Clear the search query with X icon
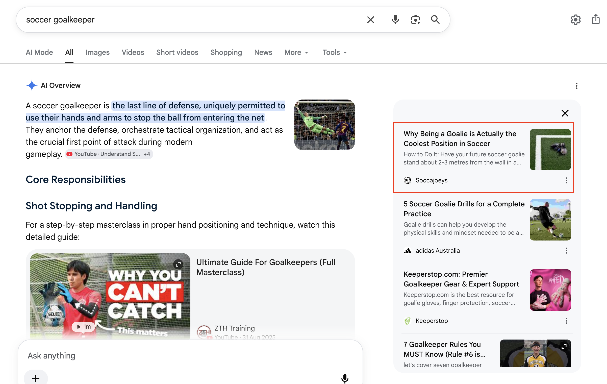This screenshot has width=607, height=384. pyautogui.click(x=370, y=20)
